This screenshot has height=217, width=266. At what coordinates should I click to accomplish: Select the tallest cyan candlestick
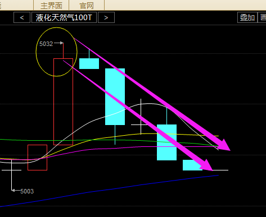pyautogui.click(x=115, y=96)
